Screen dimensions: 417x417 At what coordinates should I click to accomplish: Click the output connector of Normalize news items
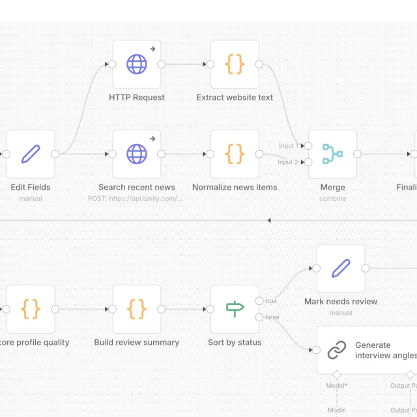coord(259,154)
